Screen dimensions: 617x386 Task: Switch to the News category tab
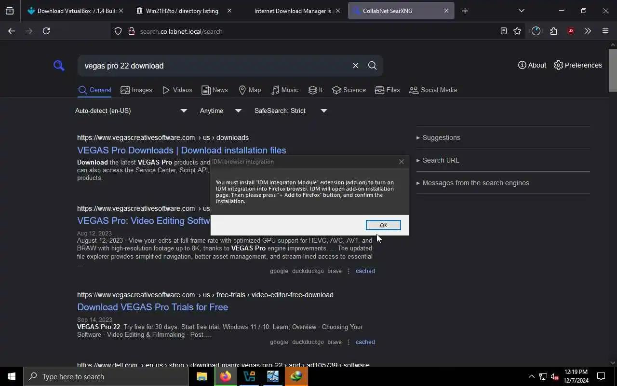[x=215, y=90]
